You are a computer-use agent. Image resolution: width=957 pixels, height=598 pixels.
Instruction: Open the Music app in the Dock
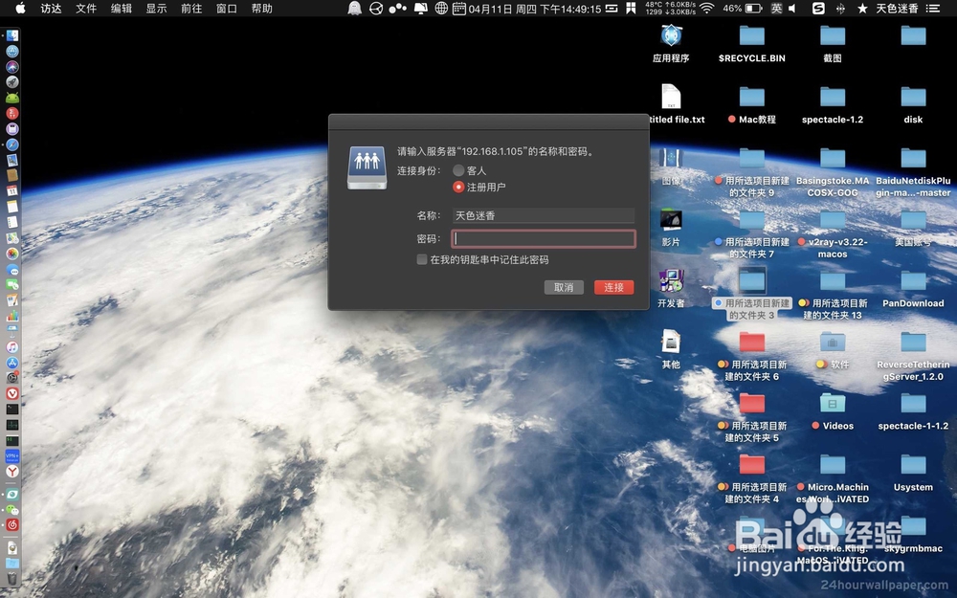click(x=12, y=346)
